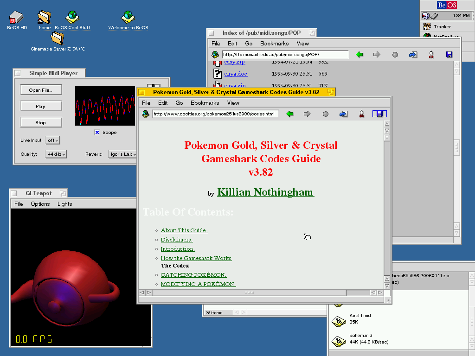Viewport: 475px width, 356px height.
Task: Go back in the Pokemon guide browser window
Action: click(290, 114)
